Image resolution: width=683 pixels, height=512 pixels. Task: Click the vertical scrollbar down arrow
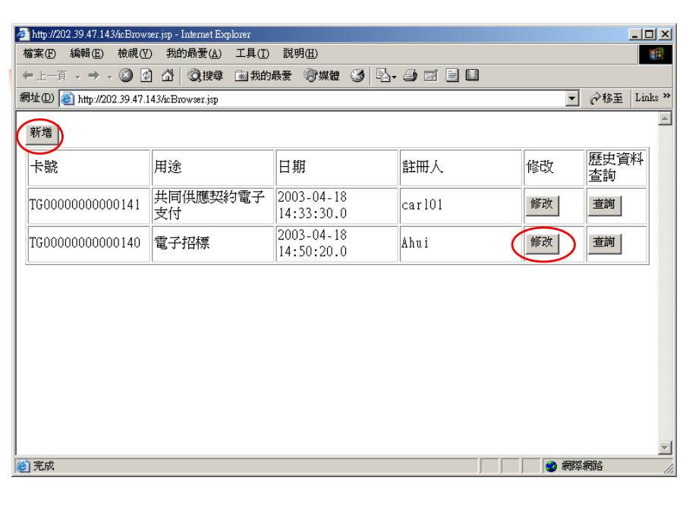click(x=665, y=448)
